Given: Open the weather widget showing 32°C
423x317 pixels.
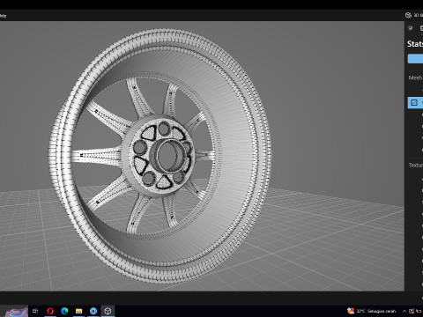Looking at the screenshot, I should (x=371, y=311).
